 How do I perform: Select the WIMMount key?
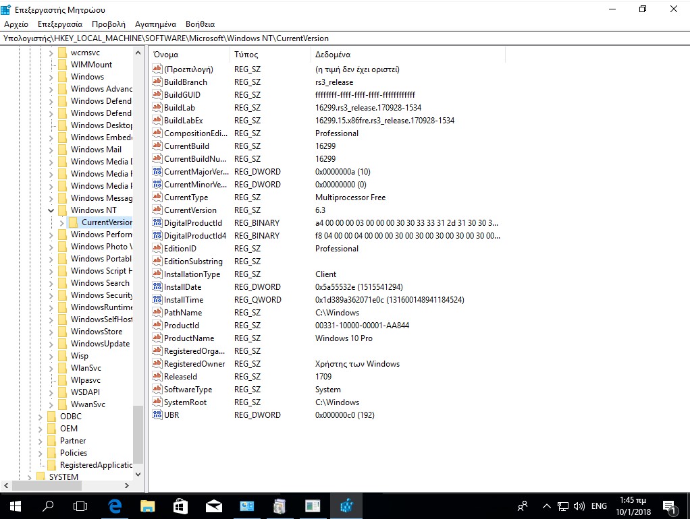[x=91, y=65]
